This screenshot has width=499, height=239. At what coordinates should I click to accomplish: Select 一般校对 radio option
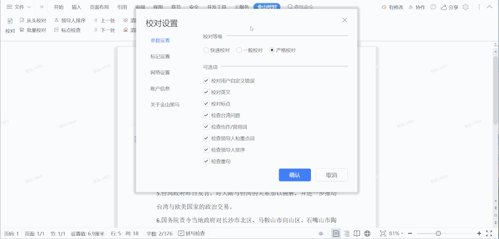click(x=249, y=50)
